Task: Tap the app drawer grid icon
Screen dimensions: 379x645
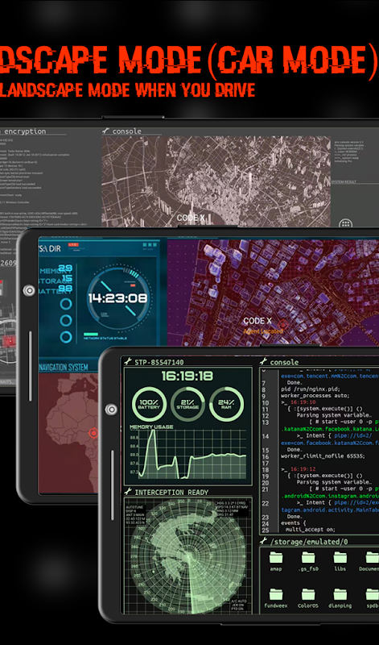Action: coord(346,224)
